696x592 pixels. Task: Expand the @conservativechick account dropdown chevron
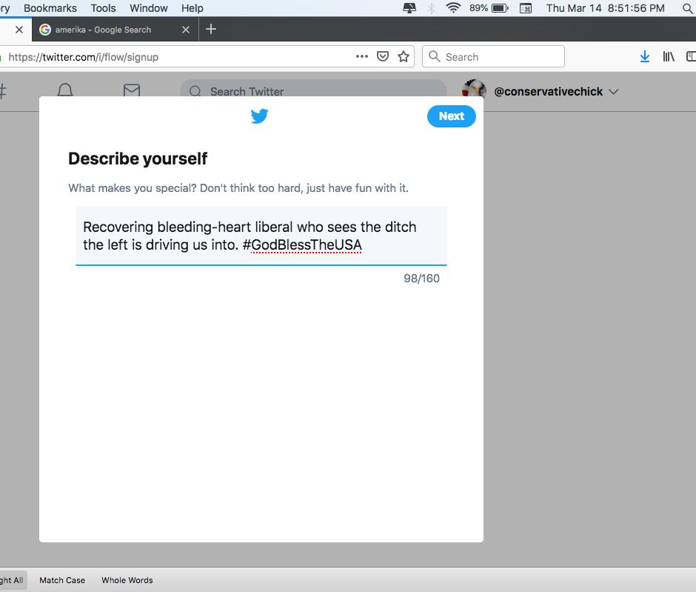click(613, 91)
